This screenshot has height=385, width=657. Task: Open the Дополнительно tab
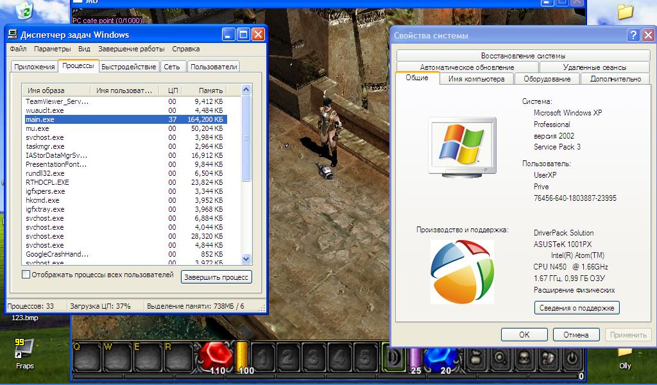(615, 79)
